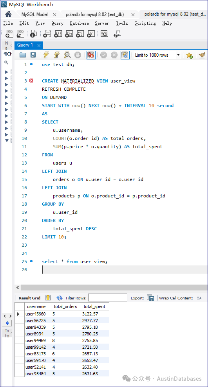Toggle the autocommit mode button
This screenshot has width=208, height=387.
coord(125,55)
